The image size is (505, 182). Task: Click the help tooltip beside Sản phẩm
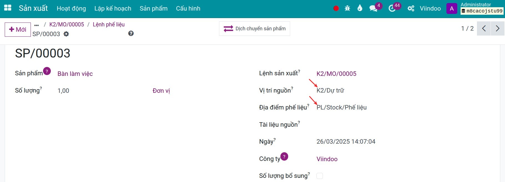click(x=47, y=71)
